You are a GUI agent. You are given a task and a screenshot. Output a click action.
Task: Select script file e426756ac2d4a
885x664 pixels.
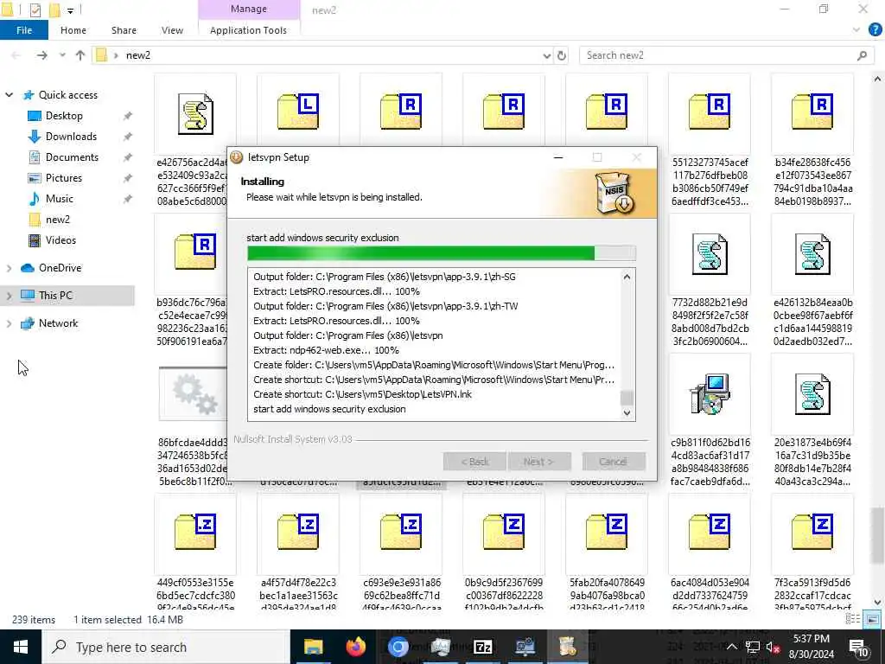(194, 114)
